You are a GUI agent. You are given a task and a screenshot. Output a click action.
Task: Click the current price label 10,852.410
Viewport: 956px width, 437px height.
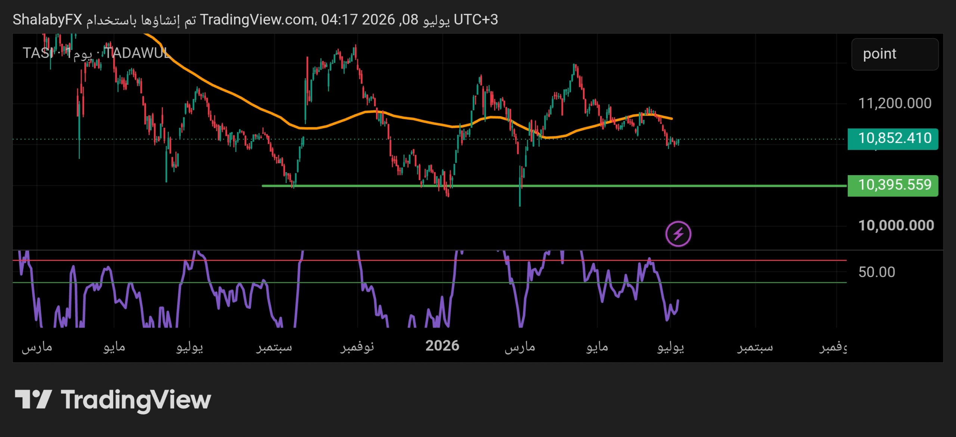coord(893,139)
